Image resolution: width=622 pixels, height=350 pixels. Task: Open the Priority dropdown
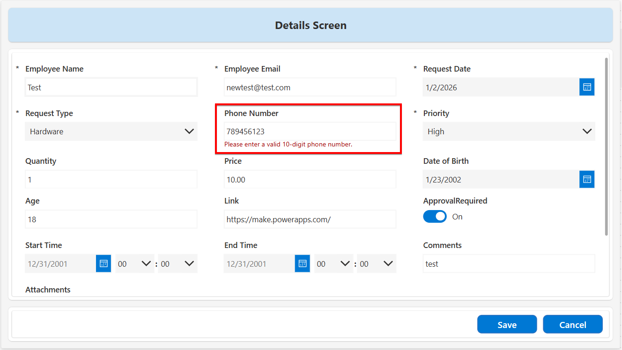point(509,131)
